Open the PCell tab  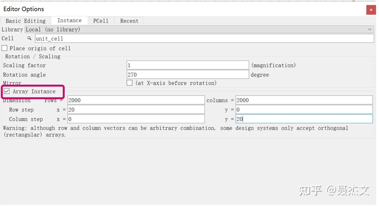[x=100, y=21]
